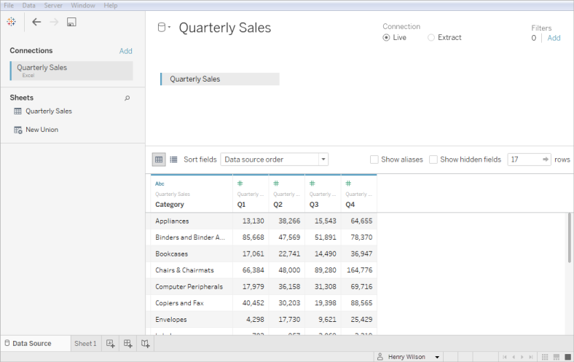
Task: Click the 4,298 value cell
Action: 251,320
